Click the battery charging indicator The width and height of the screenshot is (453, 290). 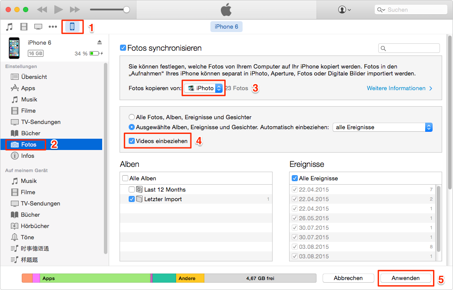coord(96,53)
